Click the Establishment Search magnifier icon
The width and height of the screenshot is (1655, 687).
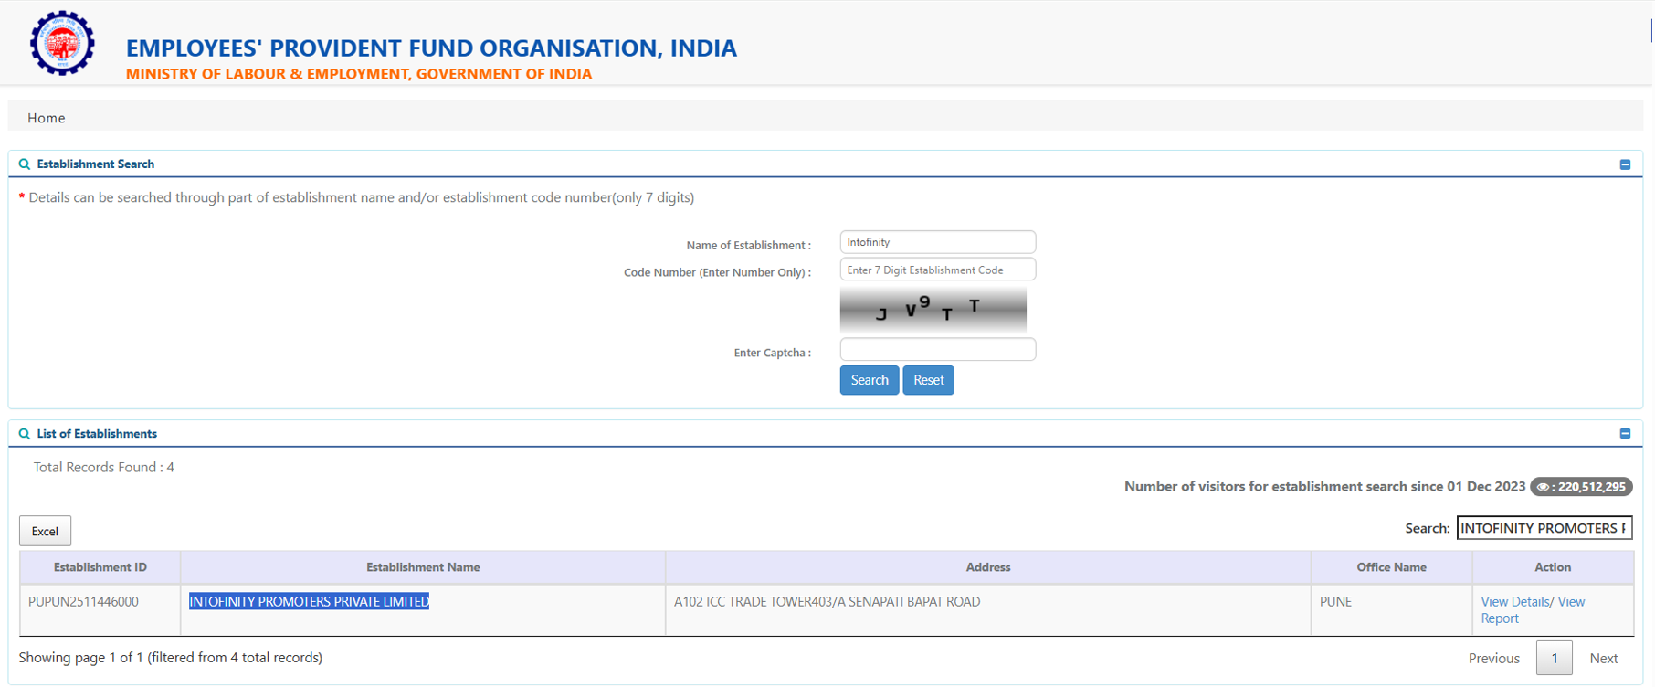coord(25,164)
